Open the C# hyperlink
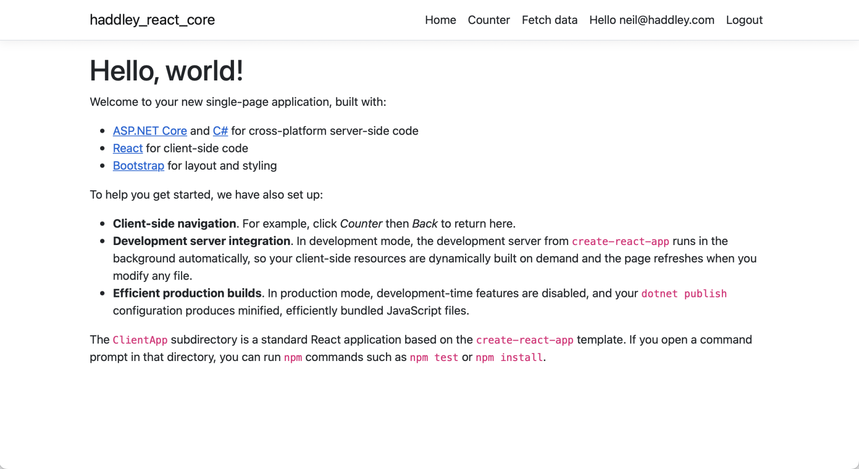The image size is (859, 469). [220, 131]
